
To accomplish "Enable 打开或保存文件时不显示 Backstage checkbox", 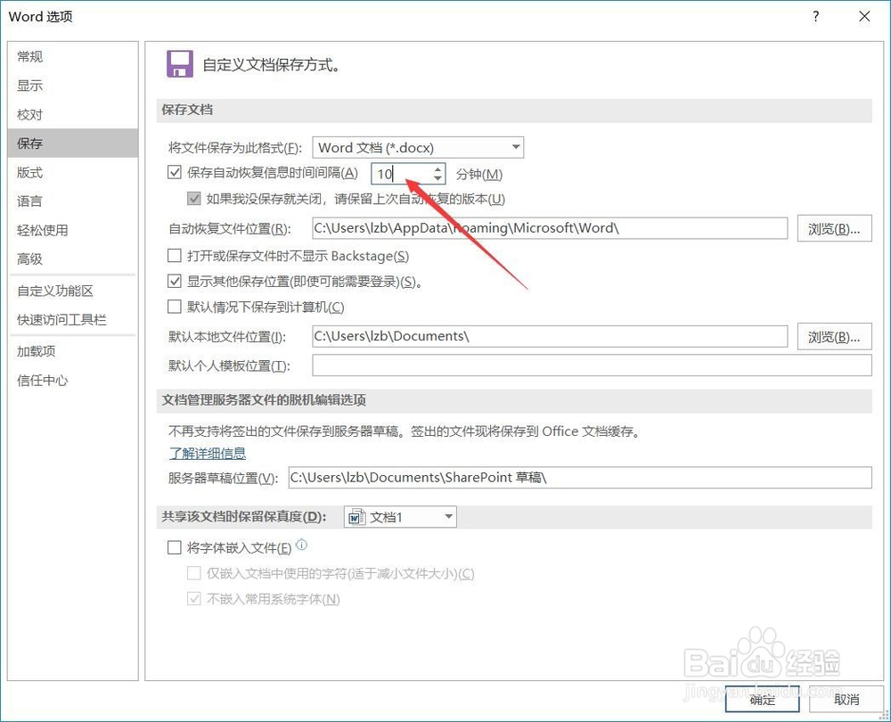I will click(x=175, y=255).
